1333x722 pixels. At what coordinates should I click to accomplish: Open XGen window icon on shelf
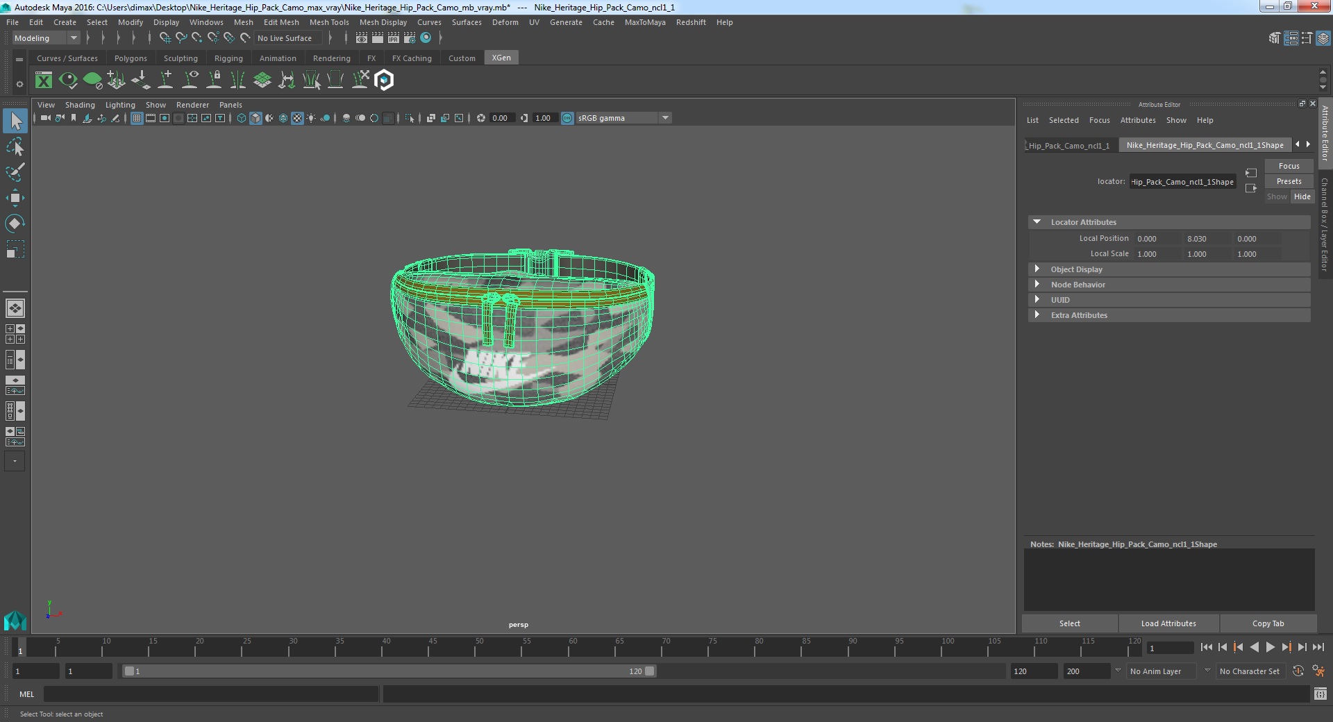(44, 81)
